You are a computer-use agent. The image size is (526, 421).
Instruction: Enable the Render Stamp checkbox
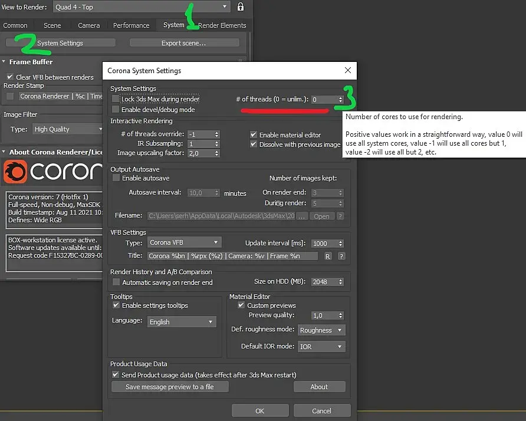pyautogui.click(x=10, y=96)
